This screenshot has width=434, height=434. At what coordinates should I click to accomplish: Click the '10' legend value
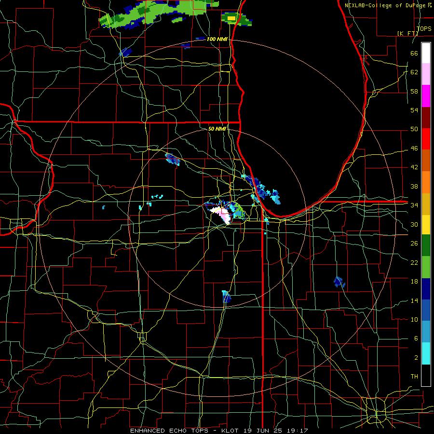[x=414, y=319]
